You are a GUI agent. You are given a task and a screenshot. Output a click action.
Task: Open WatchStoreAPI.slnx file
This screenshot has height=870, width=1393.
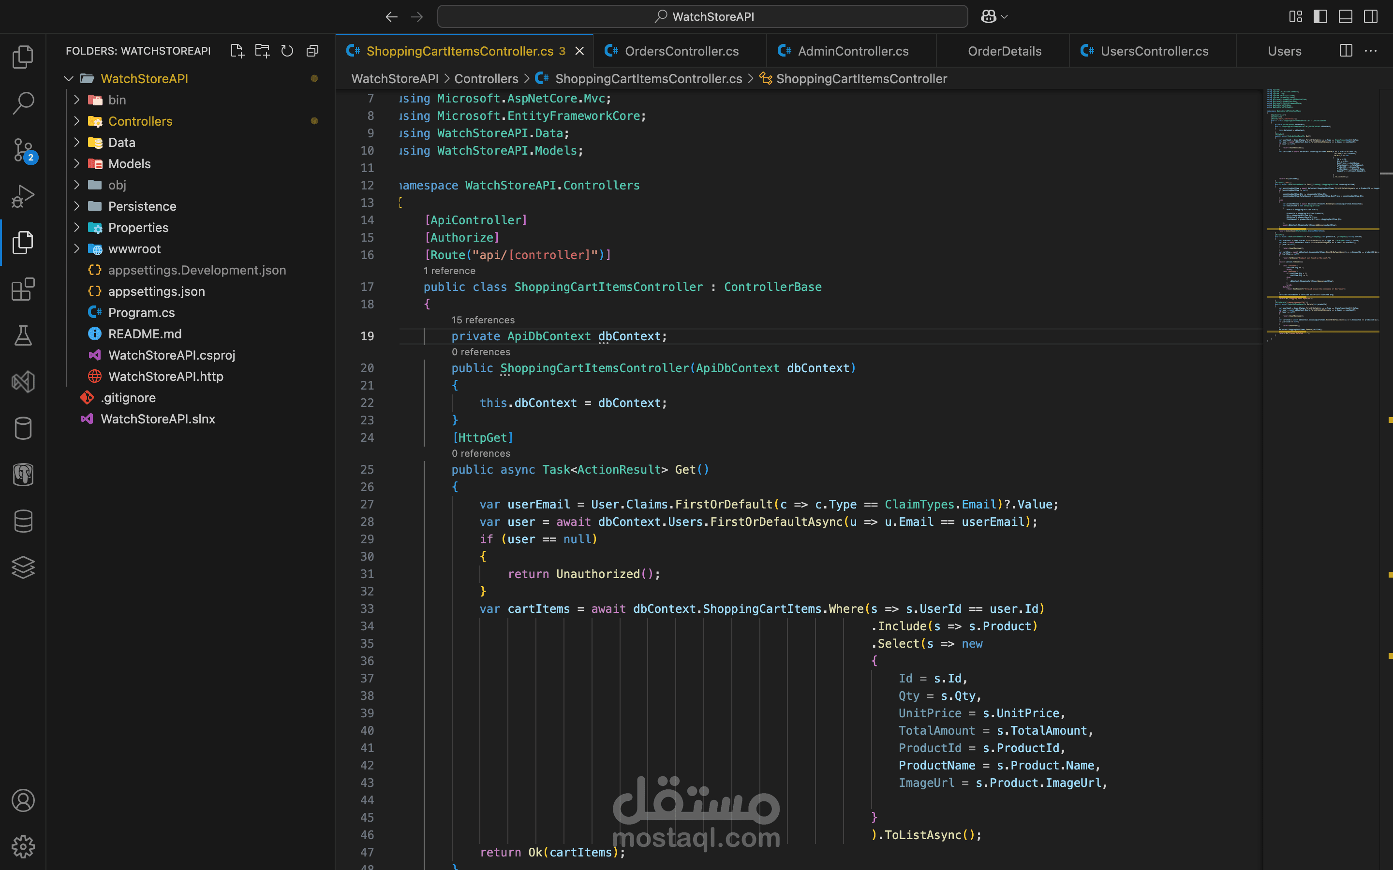[158, 419]
